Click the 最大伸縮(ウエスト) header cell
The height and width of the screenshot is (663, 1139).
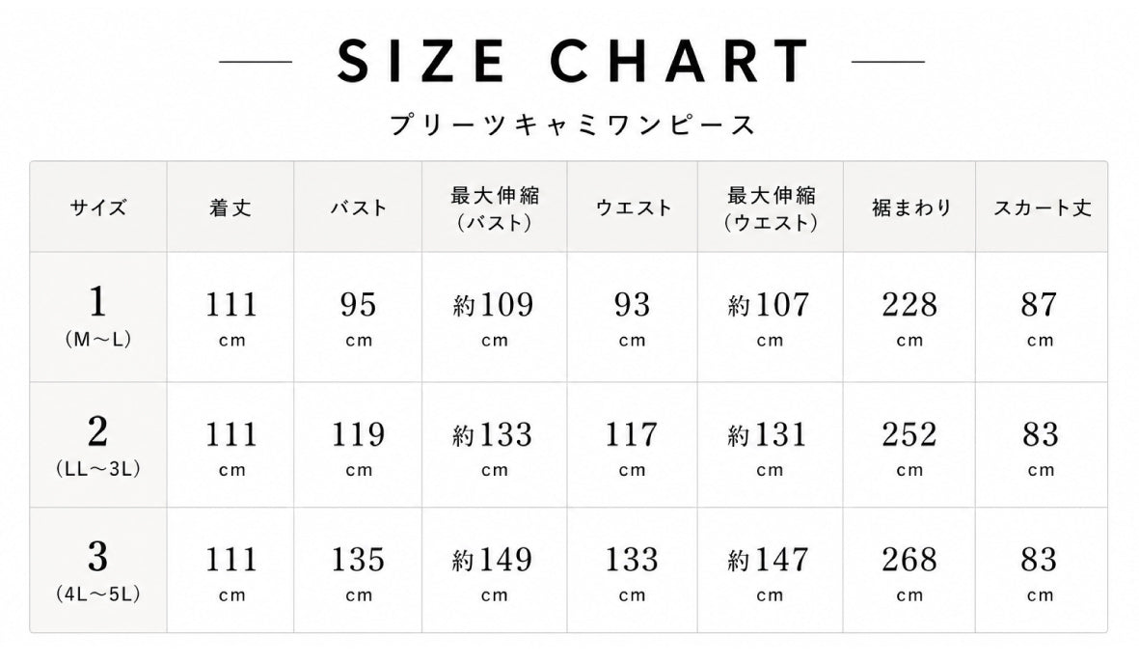[x=771, y=208]
